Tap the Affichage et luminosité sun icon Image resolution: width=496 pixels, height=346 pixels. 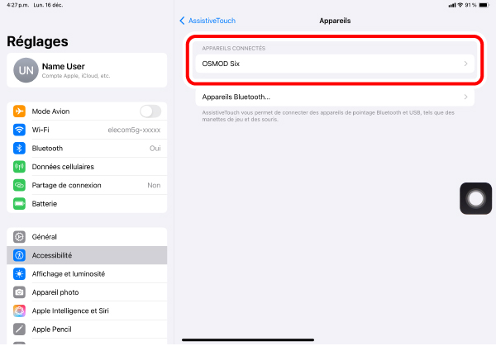pos(19,273)
